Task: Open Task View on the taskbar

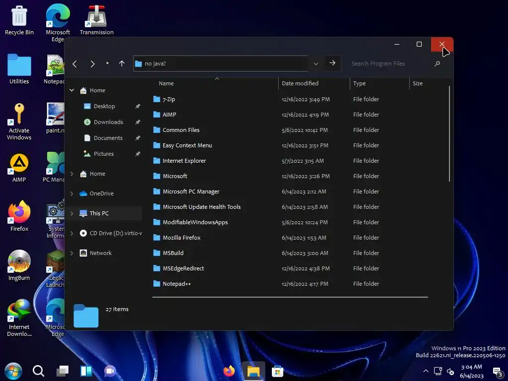Action: pyautogui.click(x=63, y=371)
